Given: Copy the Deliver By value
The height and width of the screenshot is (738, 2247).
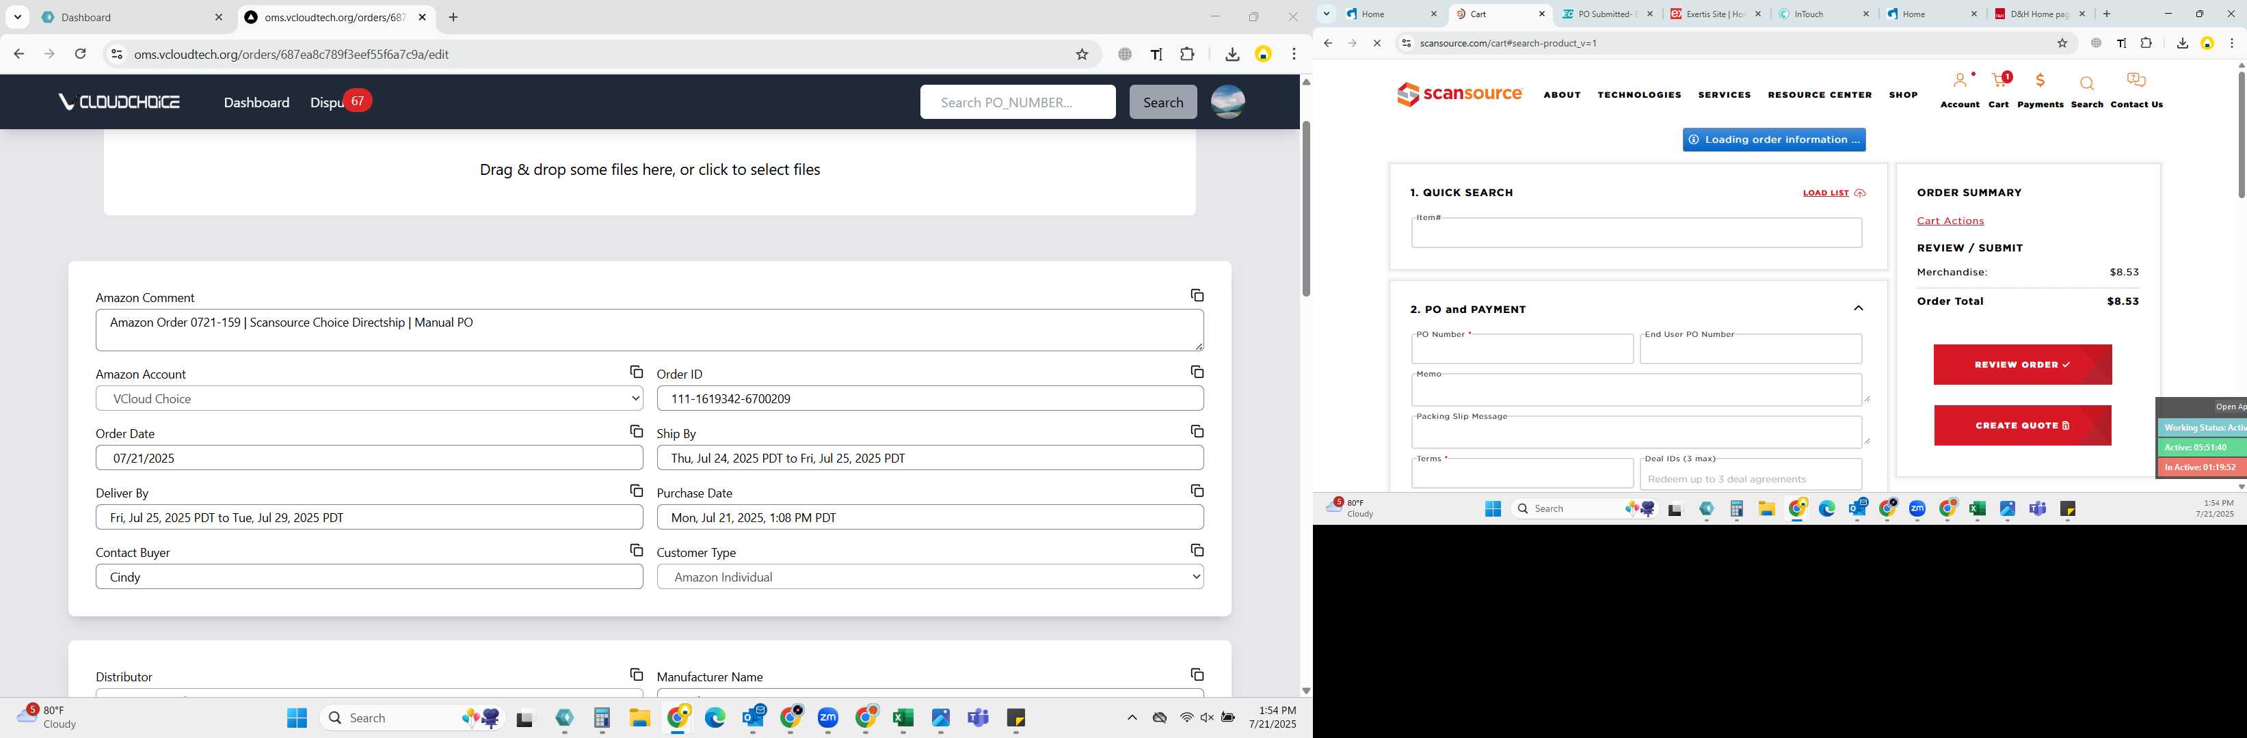Looking at the screenshot, I should [636, 491].
